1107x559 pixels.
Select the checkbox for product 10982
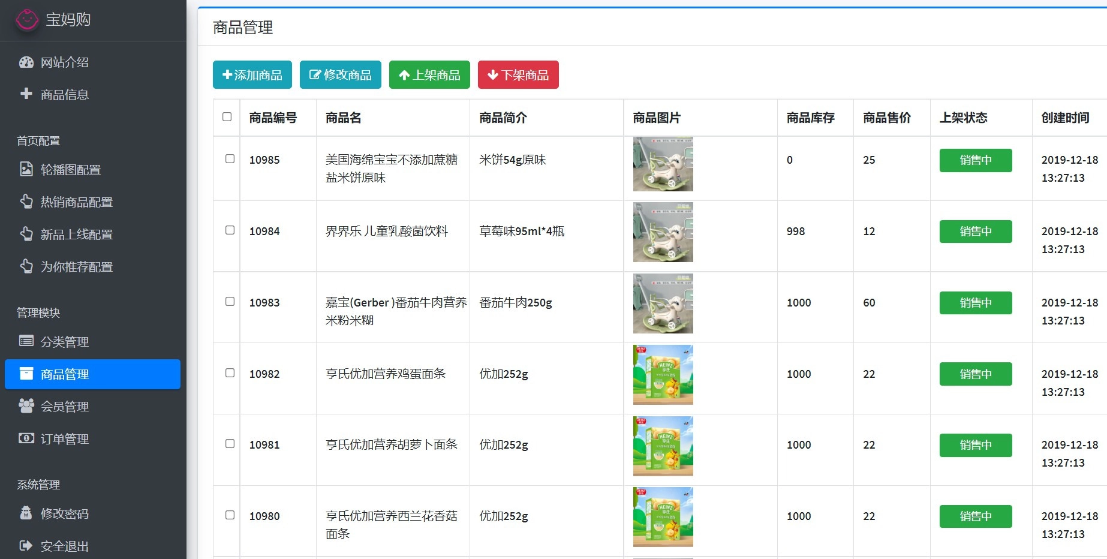230,373
